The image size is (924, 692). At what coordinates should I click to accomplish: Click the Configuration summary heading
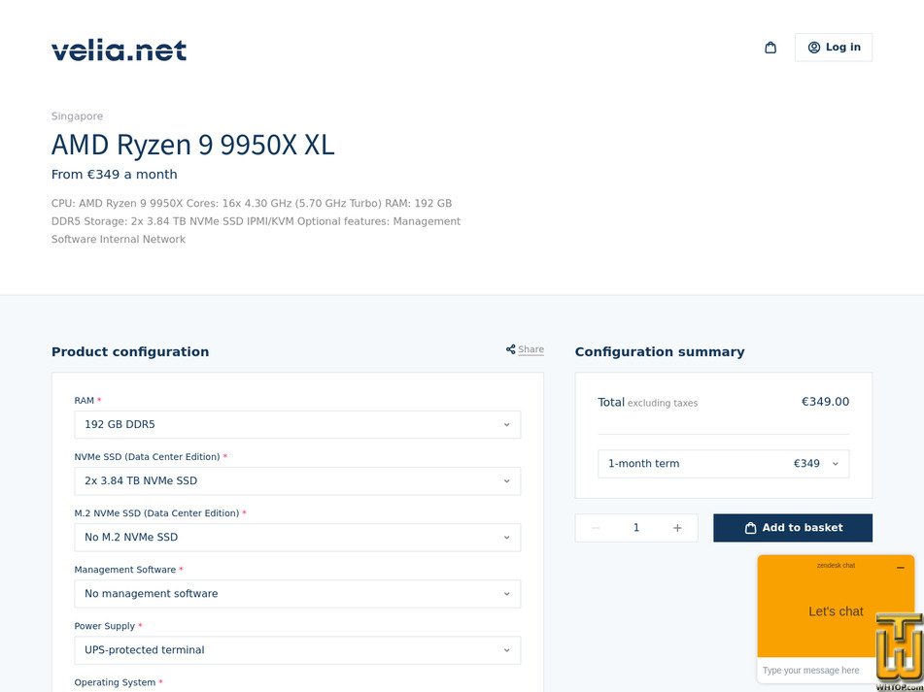click(660, 351)
